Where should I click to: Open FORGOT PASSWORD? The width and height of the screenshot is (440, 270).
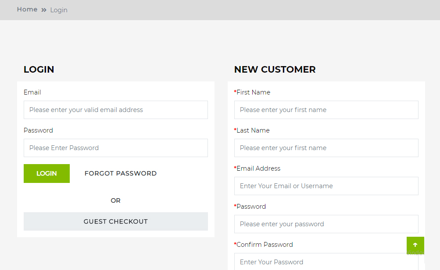pyautogui.click(x=120, y=173)
